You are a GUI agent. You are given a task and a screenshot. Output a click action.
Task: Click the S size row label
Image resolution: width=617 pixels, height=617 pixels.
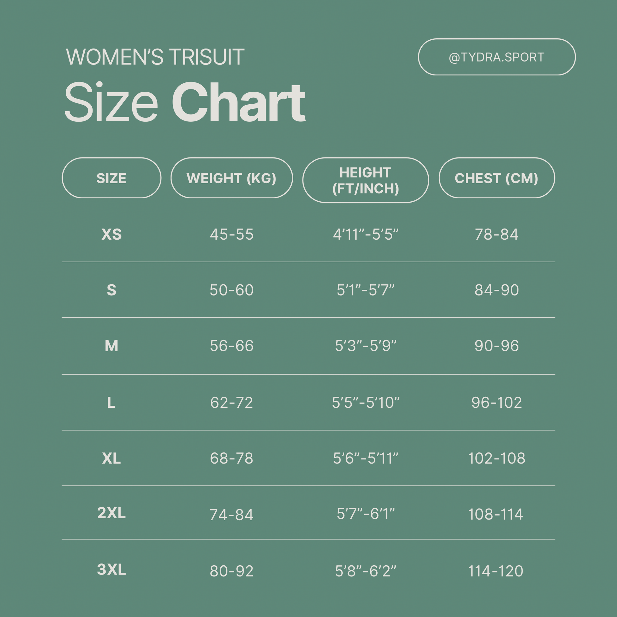click(x=112, y=290)
